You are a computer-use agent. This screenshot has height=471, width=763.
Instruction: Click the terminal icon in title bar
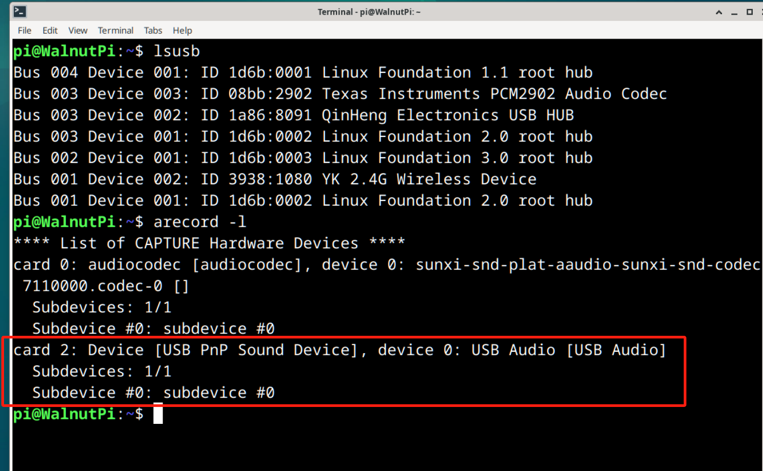20,12
